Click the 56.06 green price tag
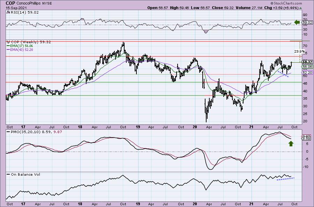This screenshot has width=314, height=207. coord(308,67)
